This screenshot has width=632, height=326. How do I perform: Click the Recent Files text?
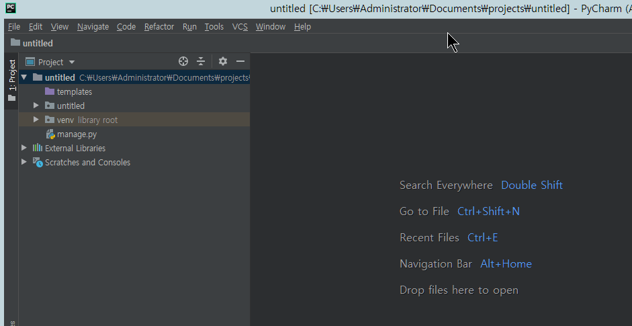tap(429, 238)
